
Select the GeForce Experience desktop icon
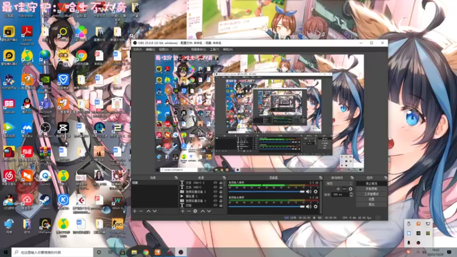tap(45, 84)
